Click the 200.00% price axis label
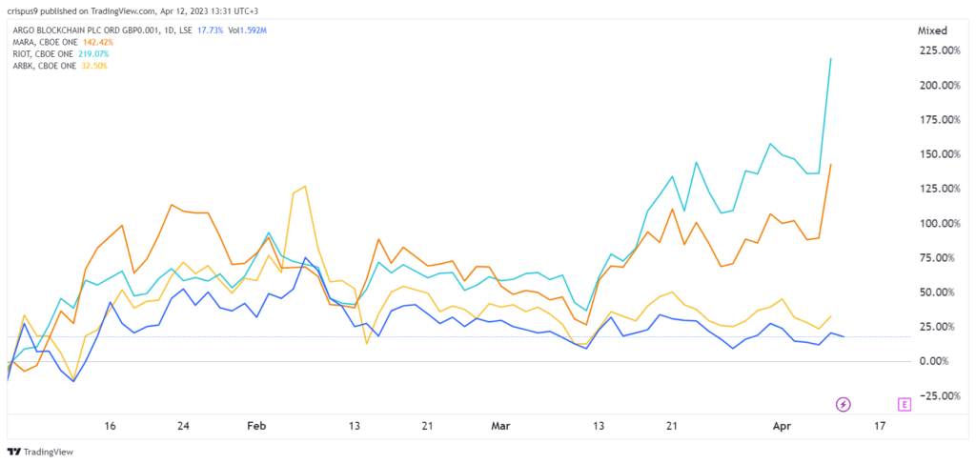Image resolution: width=976 pixels, height=464 pixels. pos(940,85)
